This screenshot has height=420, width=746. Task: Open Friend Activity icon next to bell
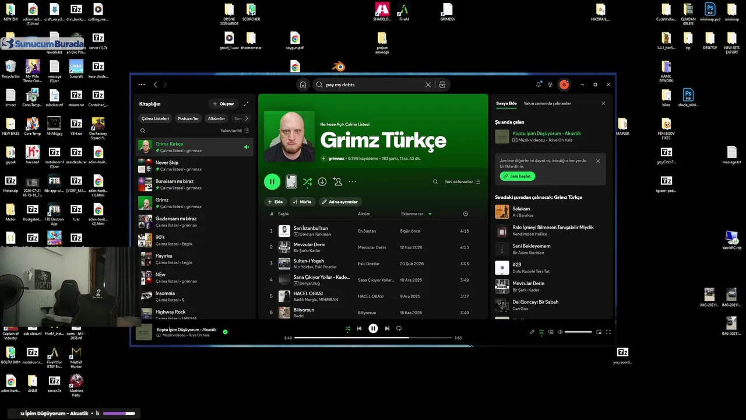point(550,85)
